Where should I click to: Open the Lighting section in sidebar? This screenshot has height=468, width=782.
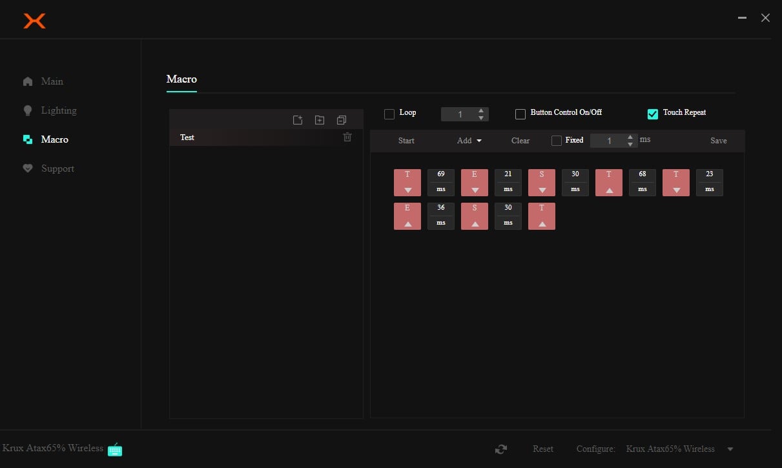58,110
